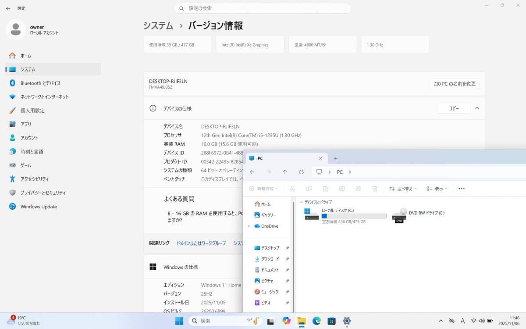Click the 設定の検索 search field
Image resolution: width=526 pixels, height=329 pixels.
pos(263,8)
